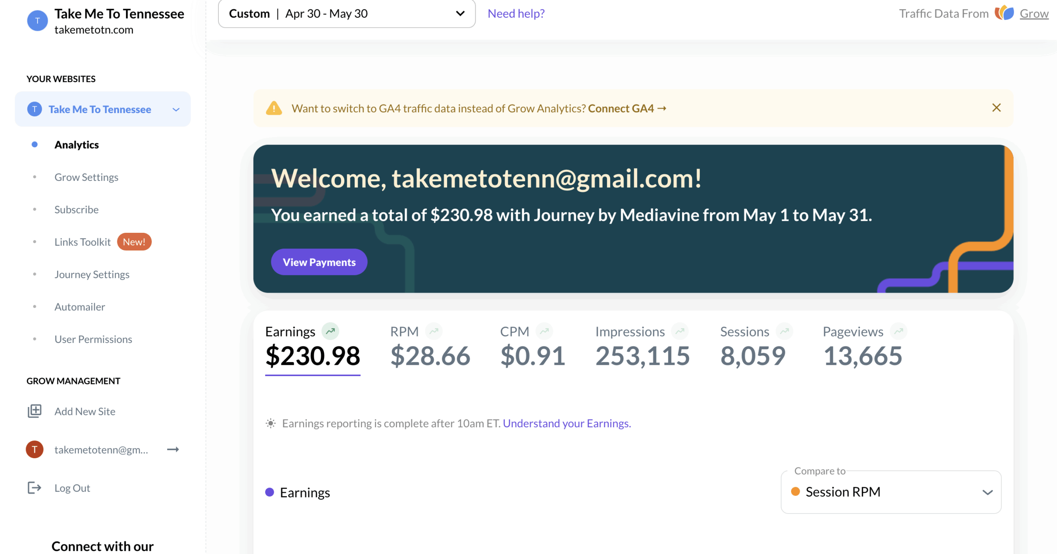Click the orange Session RPM color dot
Screen dimensions: 1057x554
coord(795,492)
